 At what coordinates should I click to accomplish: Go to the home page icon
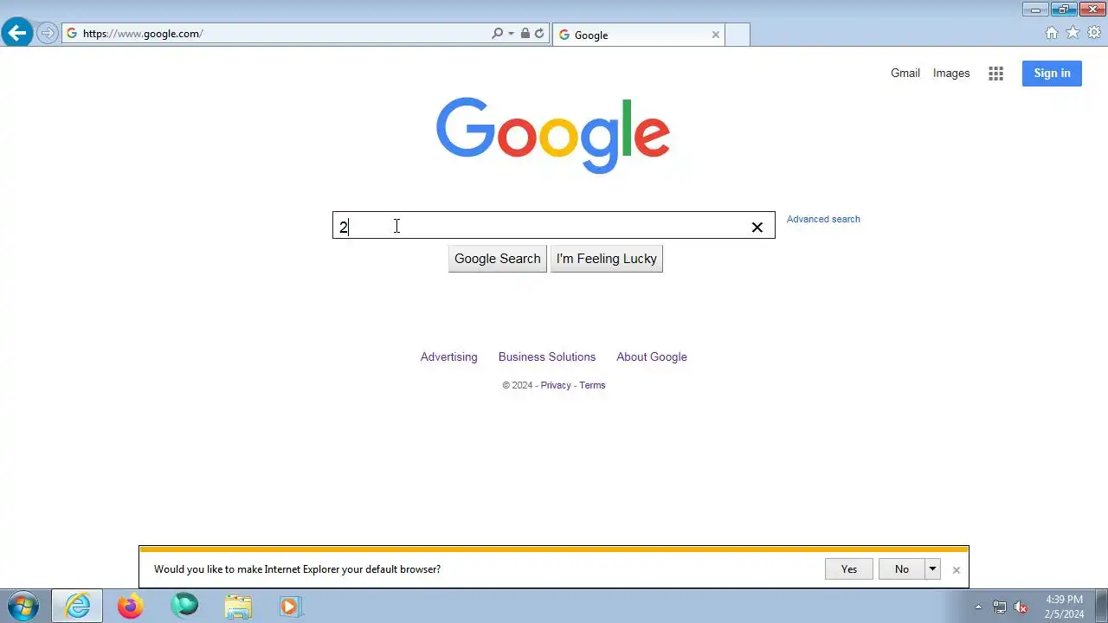[1052, 33]
